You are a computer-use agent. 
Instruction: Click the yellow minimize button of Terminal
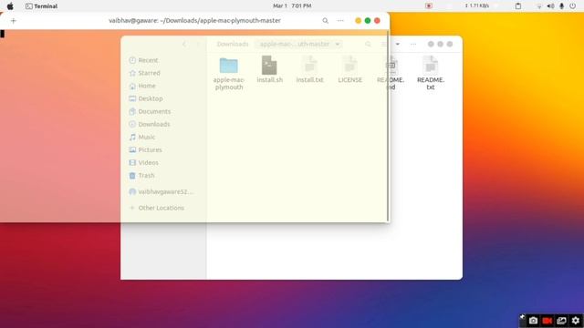tap(358, 21)
